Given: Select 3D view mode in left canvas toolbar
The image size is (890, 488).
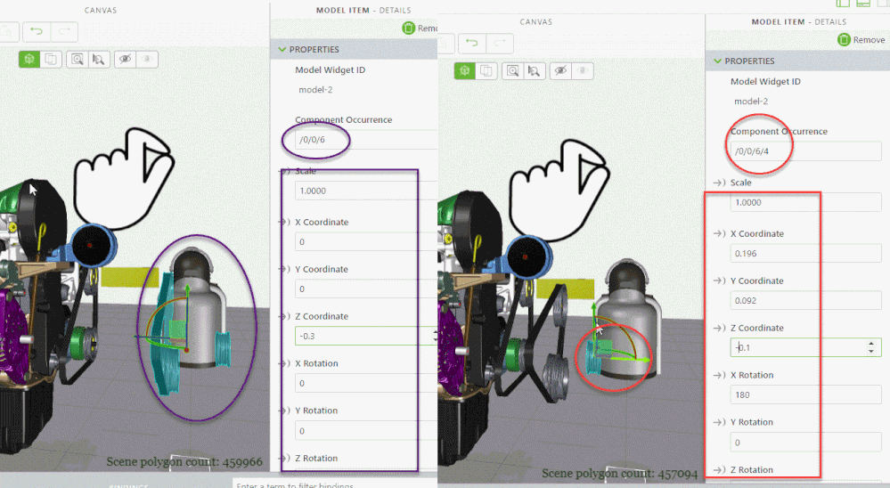Looking at the screenshot, I should [x=29, y=59].
